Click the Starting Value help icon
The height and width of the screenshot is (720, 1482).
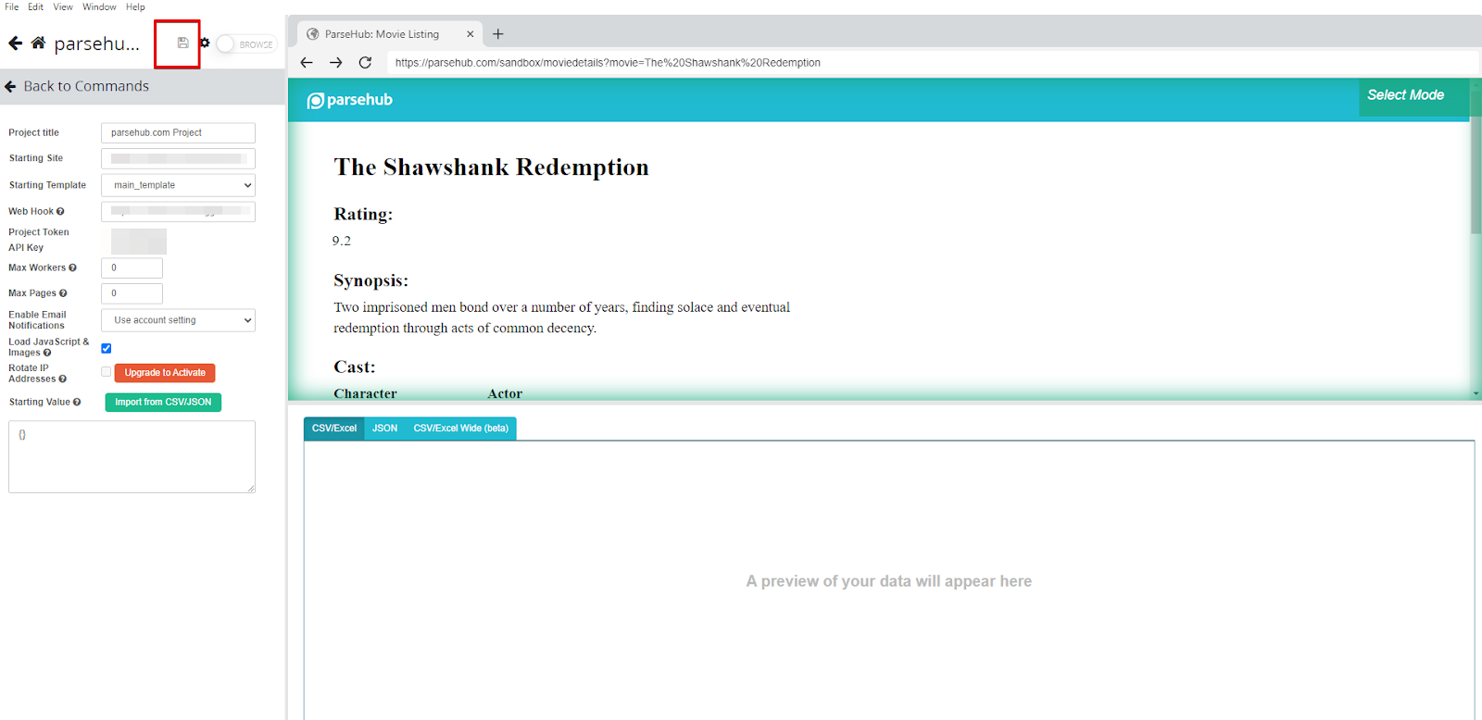point(77,403)
